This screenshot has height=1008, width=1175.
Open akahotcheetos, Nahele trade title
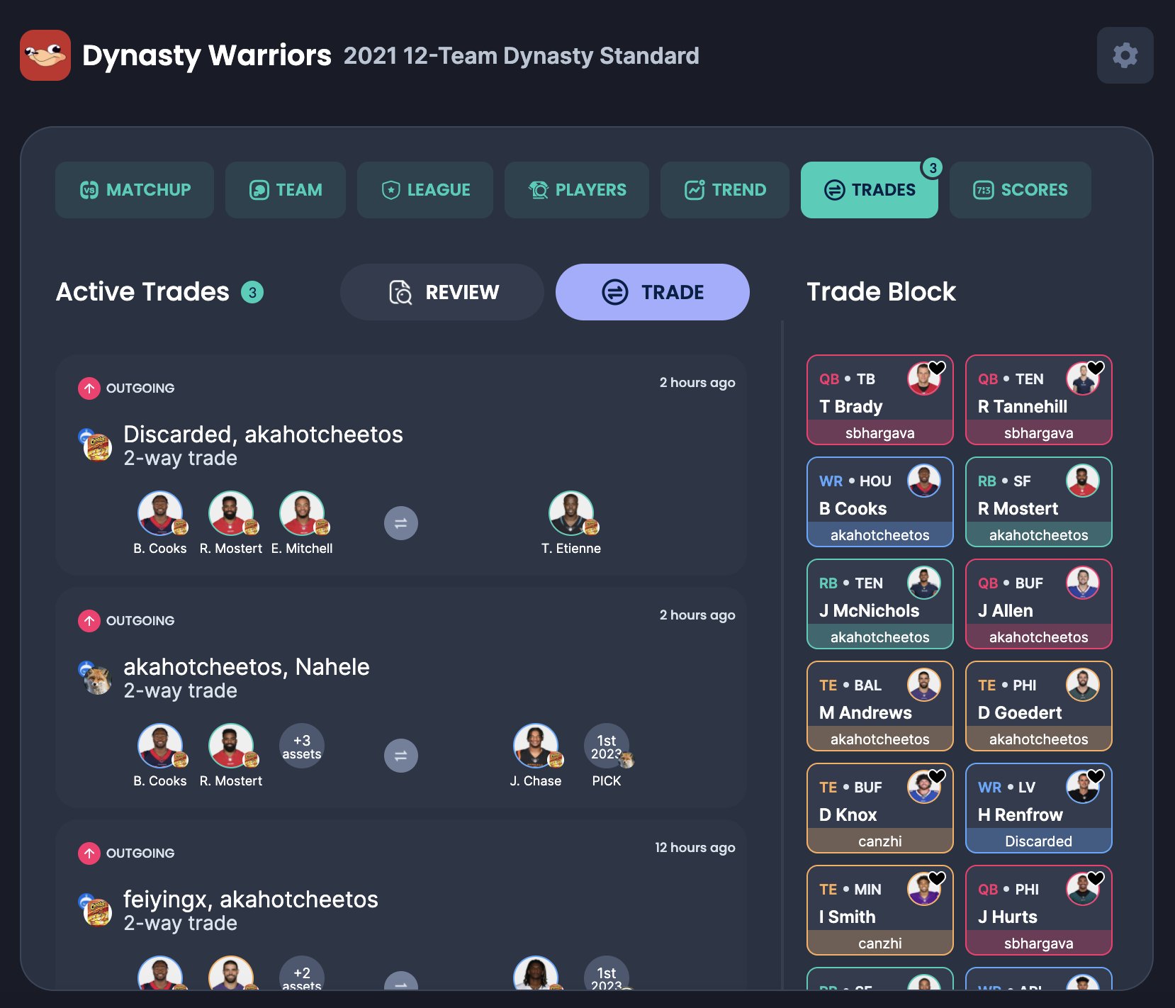(247, 667)
